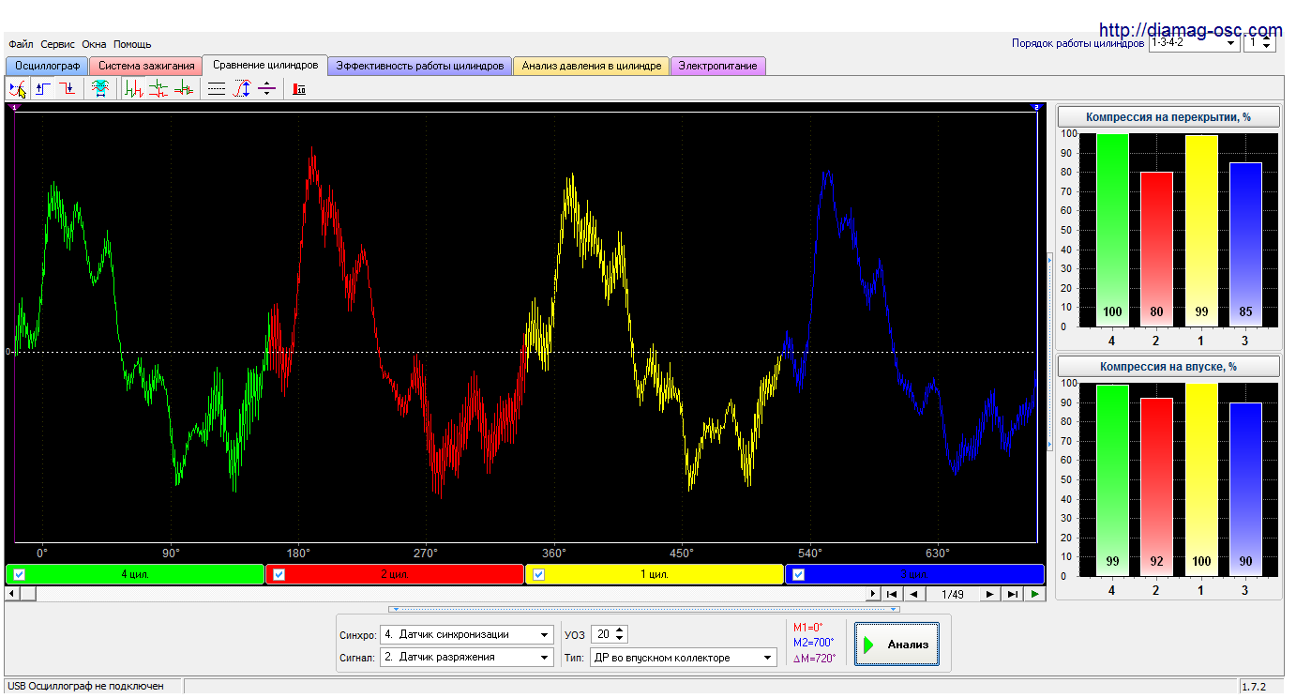The image size is (1296, 698).
Task: Toggle the 3 цил. checkbox
Action: (x=798, y=574)
